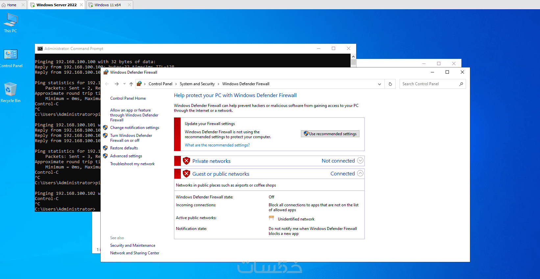Expand the chevron after Control Panel breadcrumb
Viewport: 540px width, 279px height.
176,84
